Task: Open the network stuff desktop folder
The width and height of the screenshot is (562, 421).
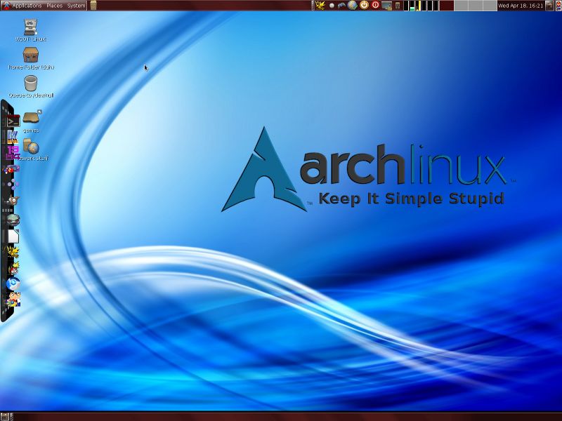Action: pos(31,147)
